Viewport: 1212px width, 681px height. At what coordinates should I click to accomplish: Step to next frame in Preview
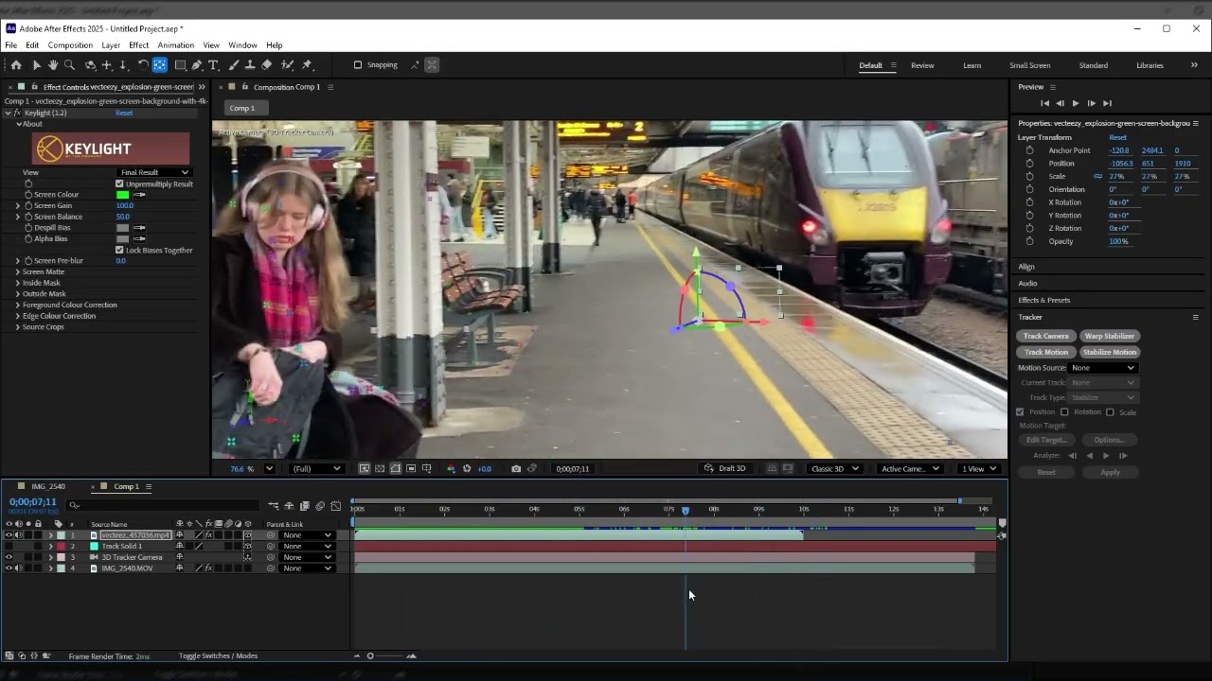1091,103
